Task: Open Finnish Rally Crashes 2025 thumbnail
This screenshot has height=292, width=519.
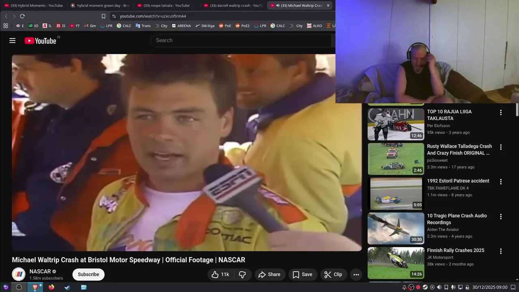Action: (x=396, y=263)
